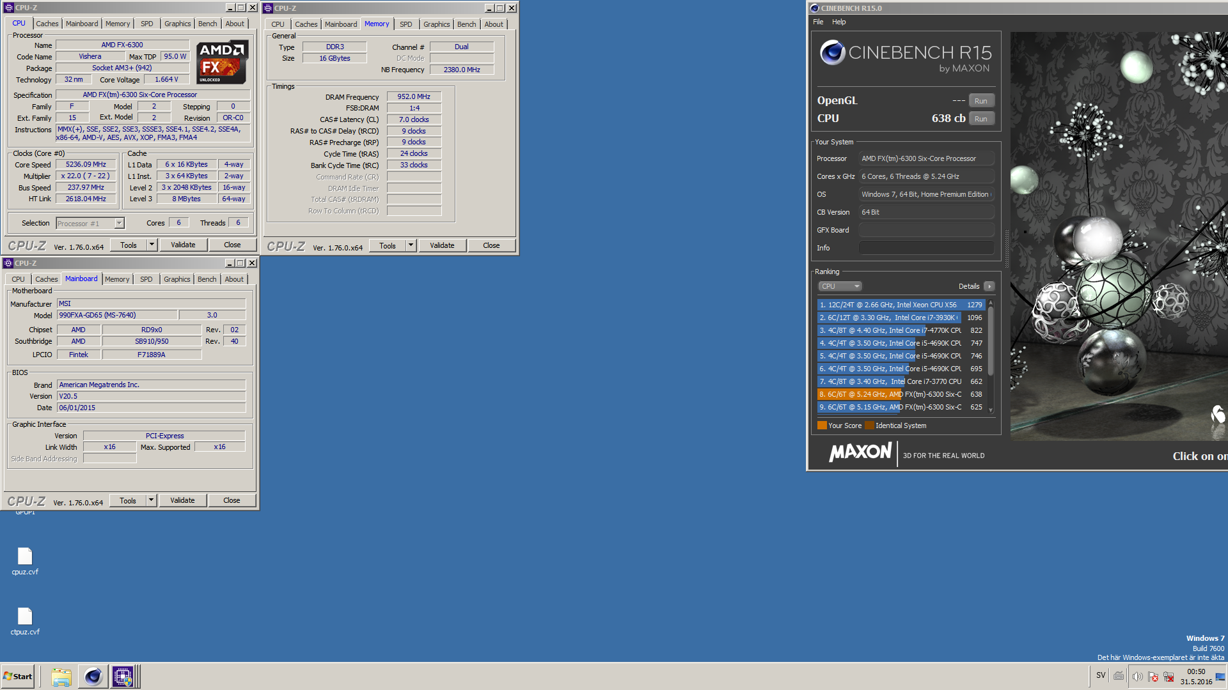The height and width of the screenshot is (690, 1228).
Task: Open the volume control in the tray
Action: pyautogui.click(x=1137, y=676)
